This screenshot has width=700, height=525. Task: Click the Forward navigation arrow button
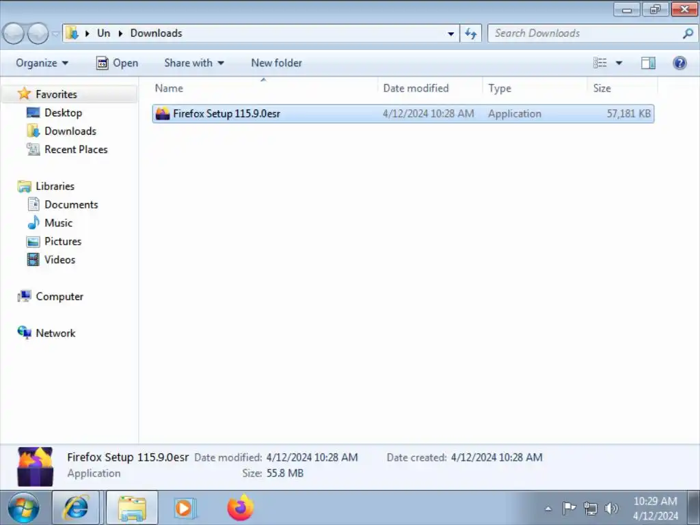click(x=38, y=33)
